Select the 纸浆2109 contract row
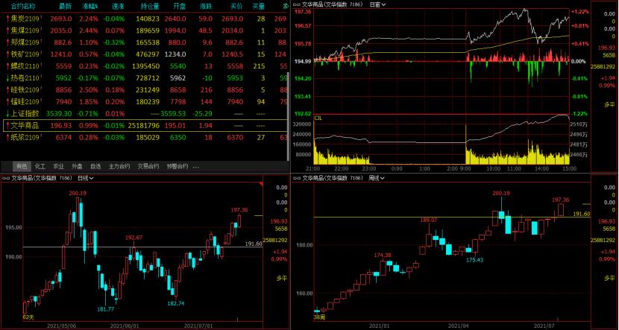 [x=145, y=137]
